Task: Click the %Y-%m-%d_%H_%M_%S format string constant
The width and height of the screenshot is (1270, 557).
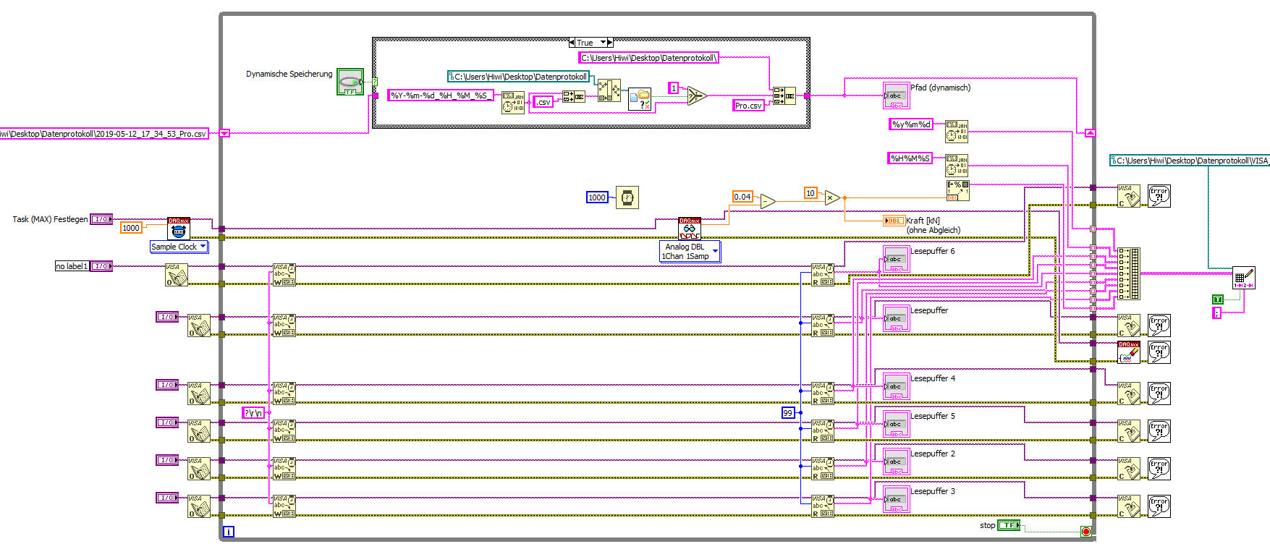Action: pyautogui.click(x=441, y=95)
